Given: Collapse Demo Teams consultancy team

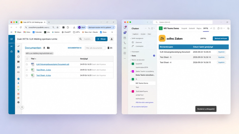Looking at the screenshot, I should click(130, 71).
